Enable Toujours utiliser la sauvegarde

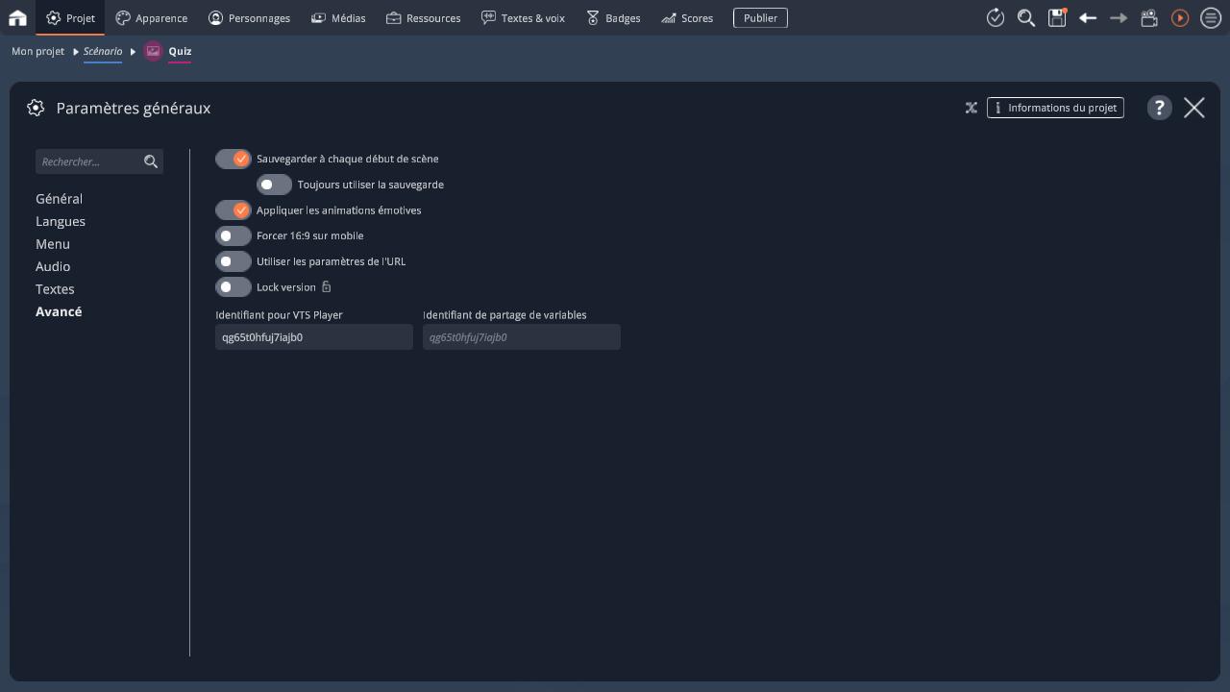(274, 185)
